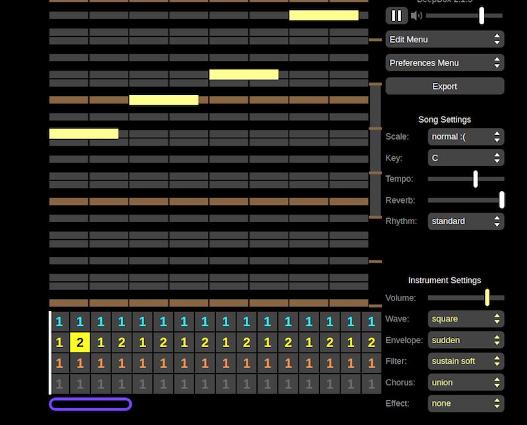Click the purple track scrollbar handle
Image resolution: width=527 pixels, height=425 pixels.
(90, 404)
